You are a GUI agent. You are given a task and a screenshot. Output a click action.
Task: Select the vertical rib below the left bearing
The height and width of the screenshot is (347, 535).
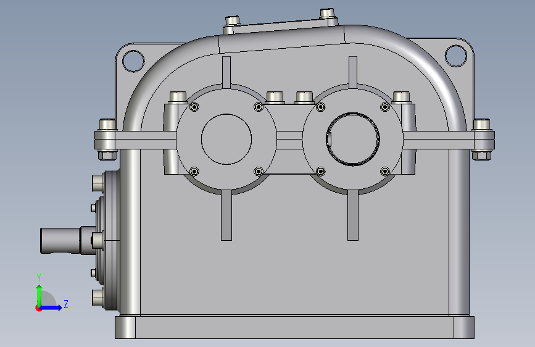tap(226, 216)
